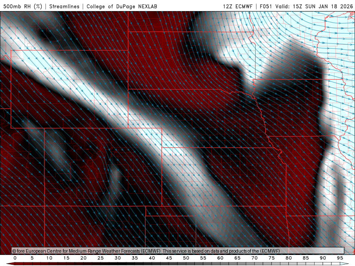Click the '70' value on the color scale

pos(254,258)
